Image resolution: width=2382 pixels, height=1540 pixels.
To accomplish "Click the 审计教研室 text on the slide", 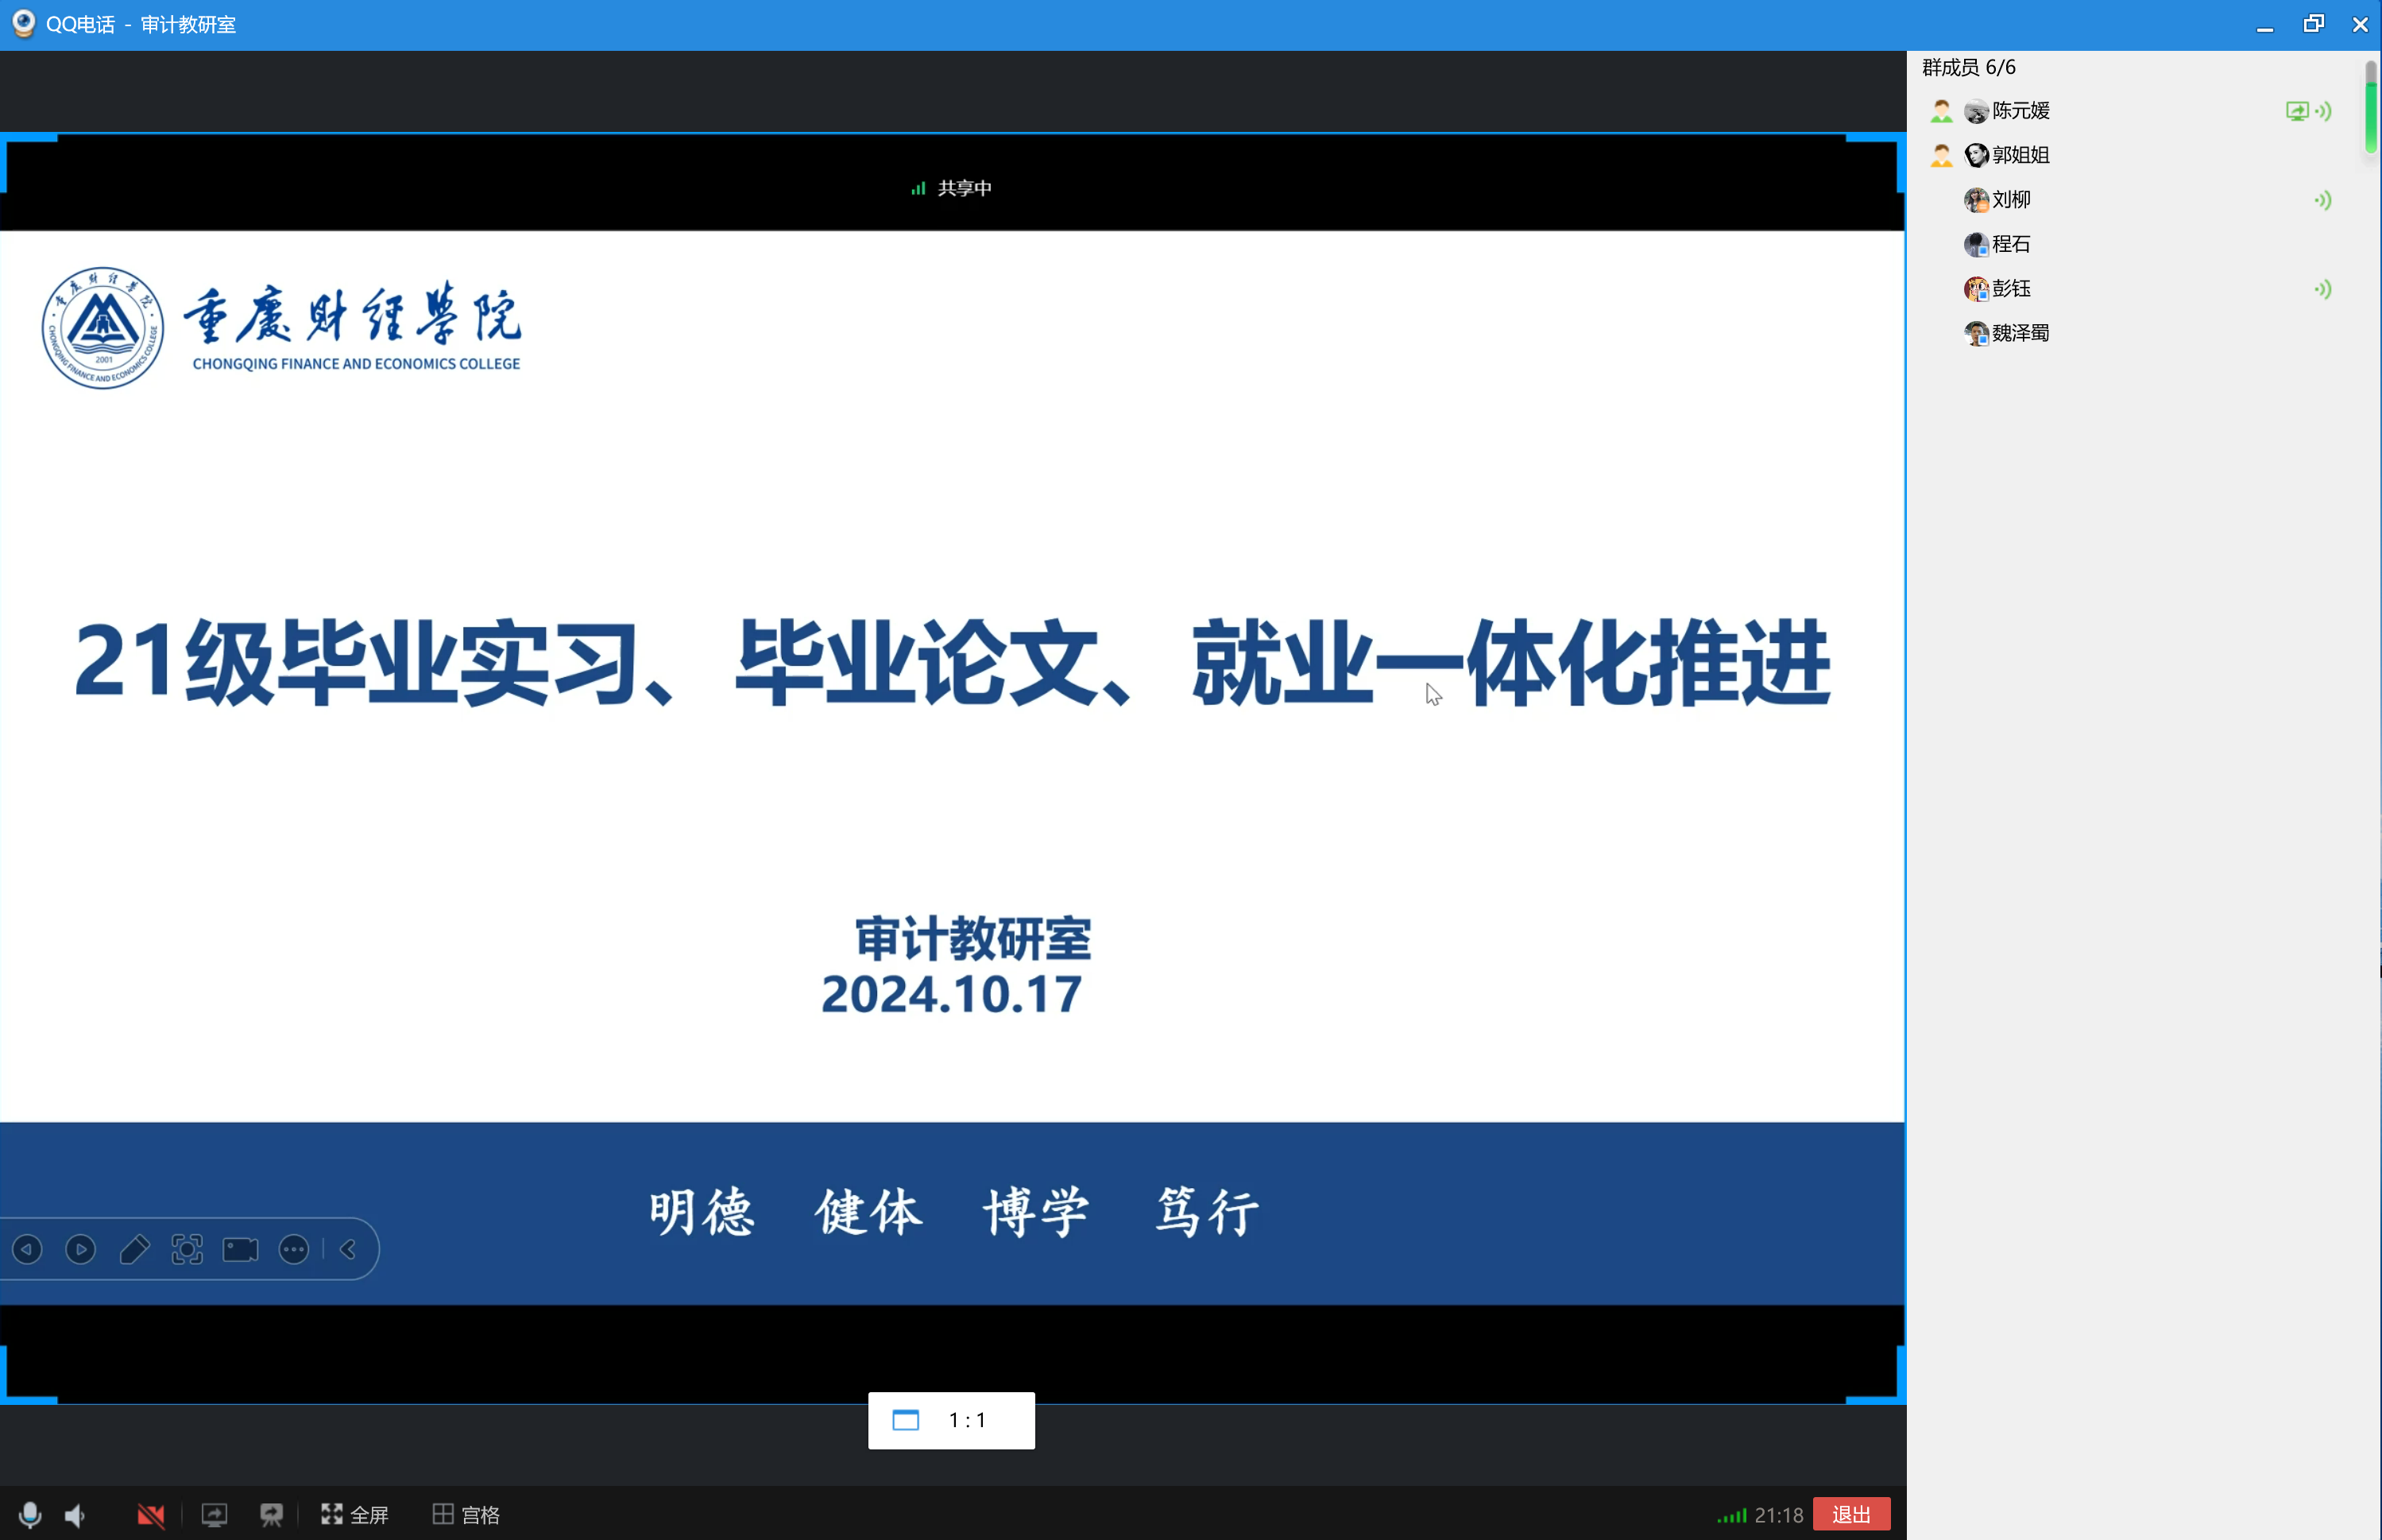I will click(973, 938).
